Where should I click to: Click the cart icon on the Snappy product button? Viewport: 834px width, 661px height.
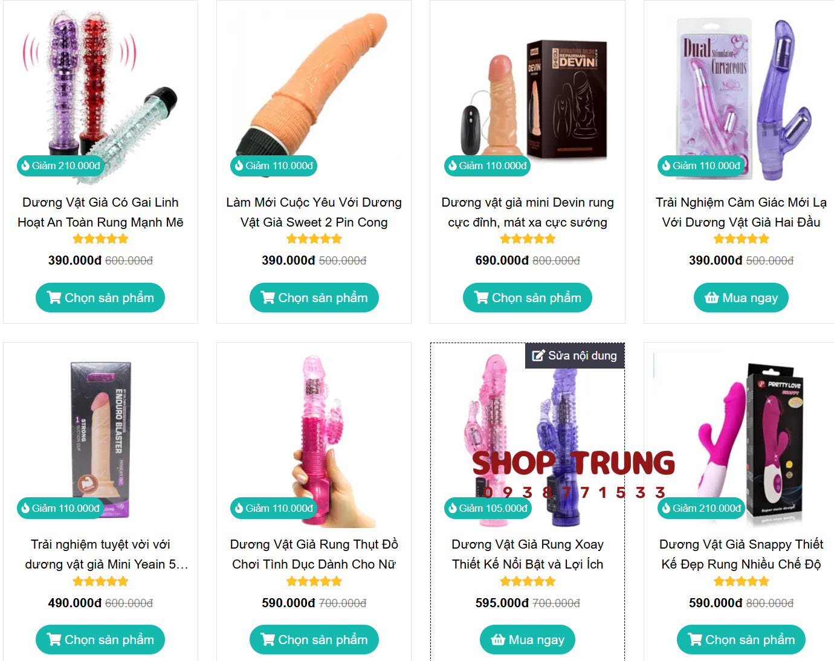point(695,639)
